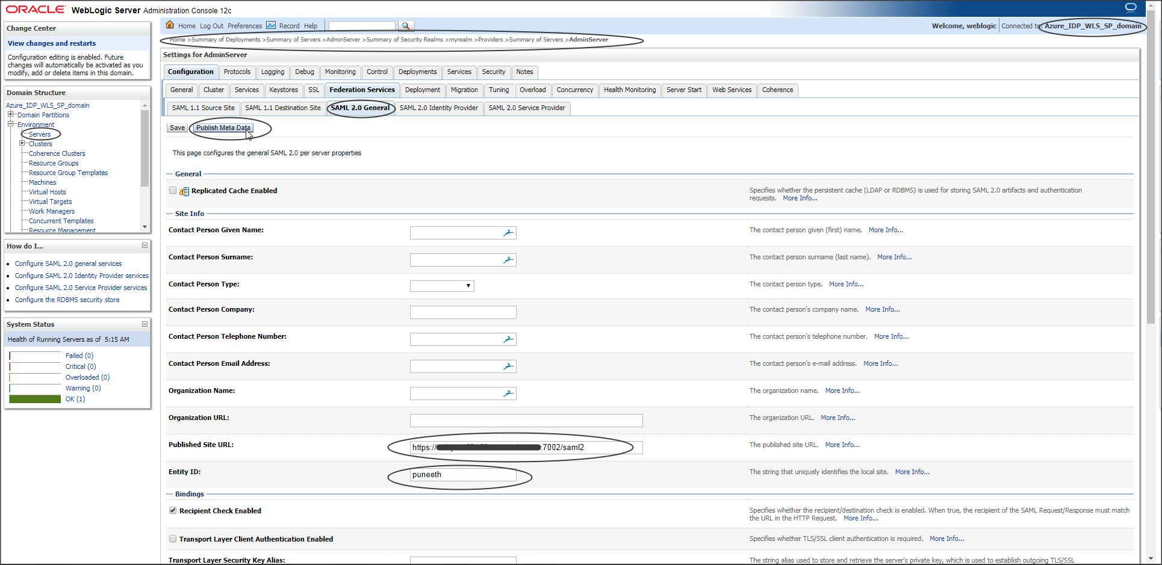Click the Log Out link
The width and height of the screenshot is (1162, 565).
pyautogui.click(x=211, y=26)
